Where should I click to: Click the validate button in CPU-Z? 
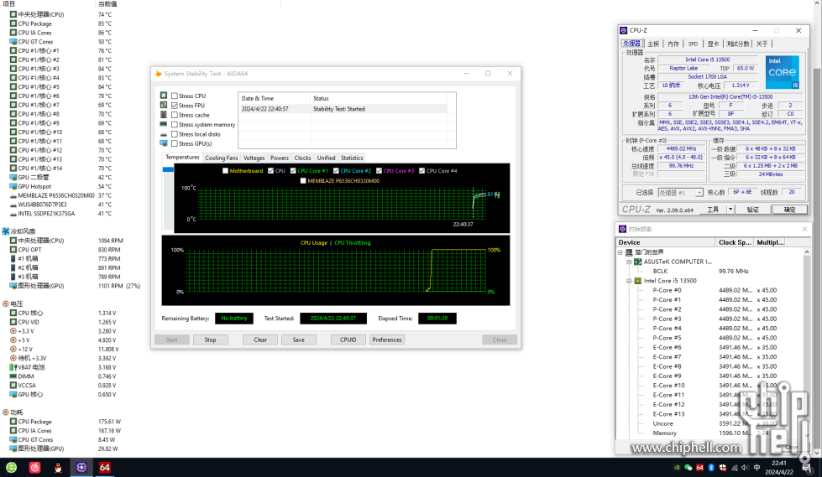point(753,210)
